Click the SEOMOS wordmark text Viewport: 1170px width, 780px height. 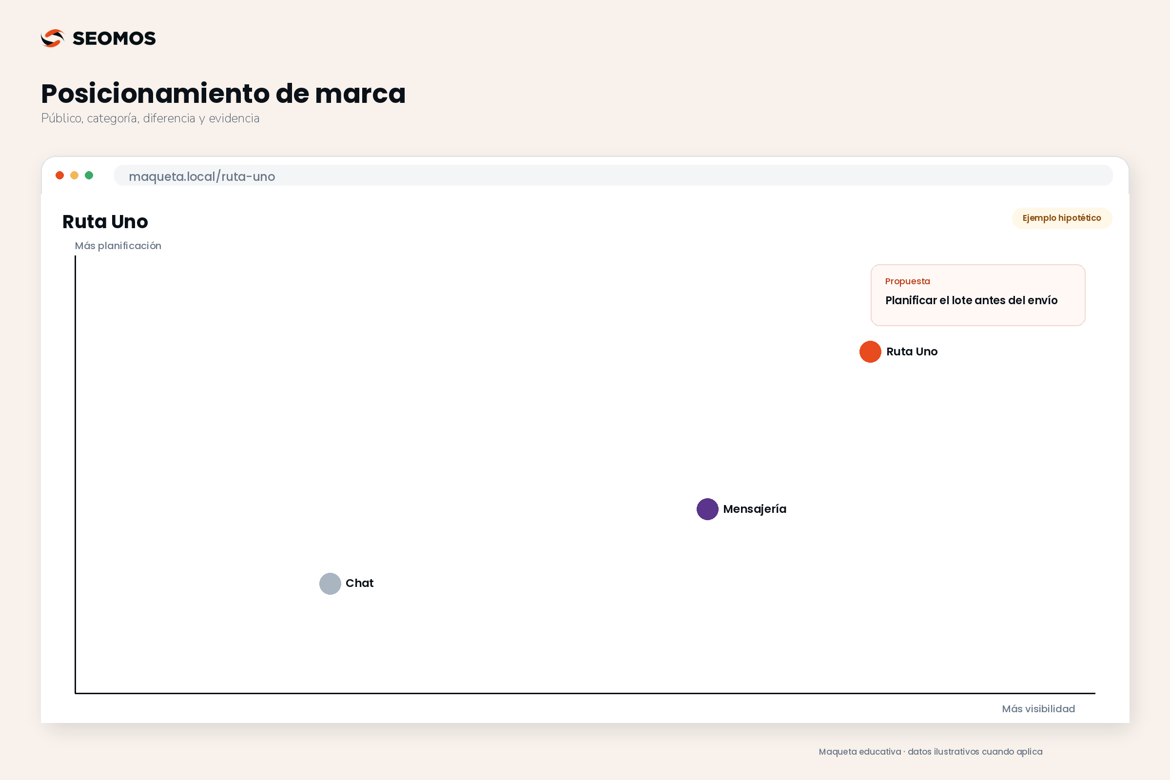pos(114,39)
